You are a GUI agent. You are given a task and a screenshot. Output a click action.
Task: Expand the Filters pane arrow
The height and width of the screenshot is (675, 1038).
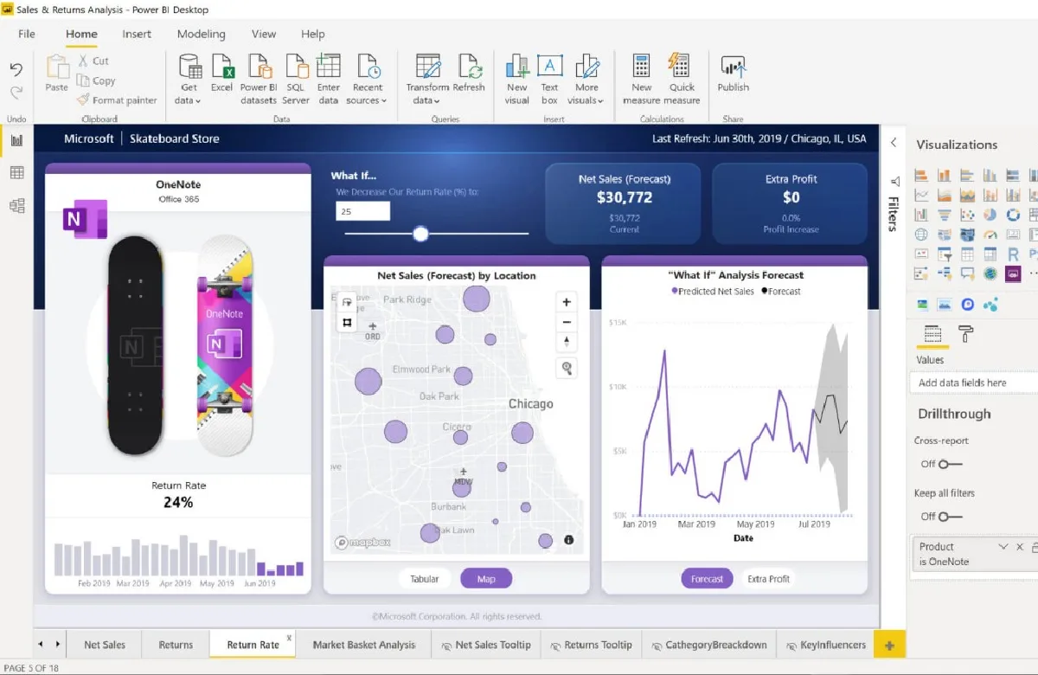point(894,143)
